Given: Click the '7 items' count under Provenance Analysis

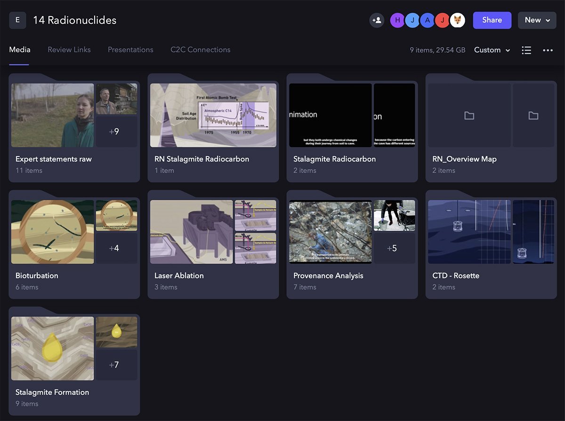Looking at the screenshot, I should pos(305,287).
